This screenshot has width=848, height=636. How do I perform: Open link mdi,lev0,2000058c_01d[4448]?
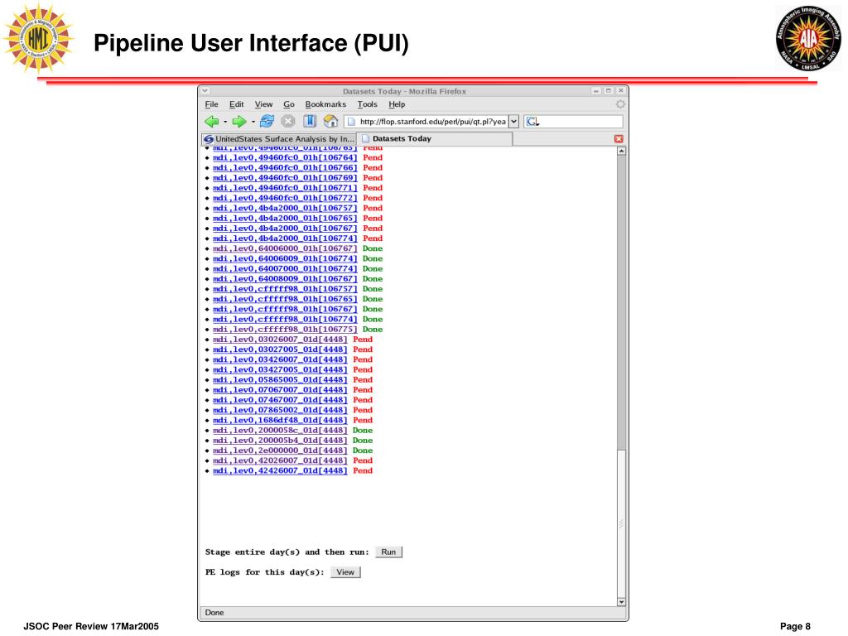[x=280, y=431]
